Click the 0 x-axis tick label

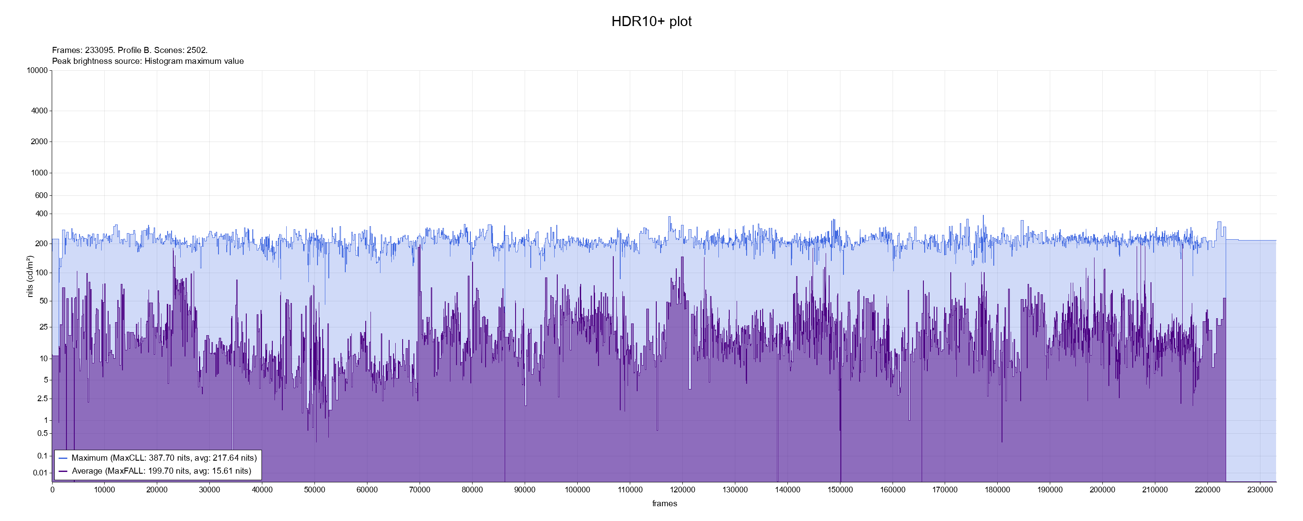pyautogui.click(x=52, y=490)
